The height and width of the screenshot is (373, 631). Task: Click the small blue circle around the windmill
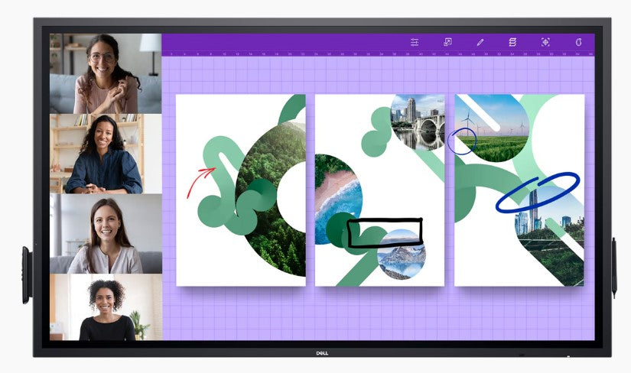click(x=463, y=141)
